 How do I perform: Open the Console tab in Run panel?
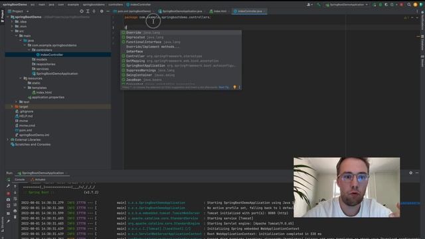tap(20, 180)
